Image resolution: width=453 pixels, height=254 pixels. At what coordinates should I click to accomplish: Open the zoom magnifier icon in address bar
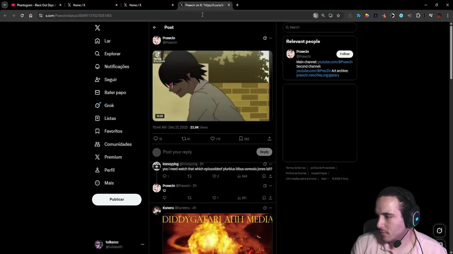pos(323,16)
